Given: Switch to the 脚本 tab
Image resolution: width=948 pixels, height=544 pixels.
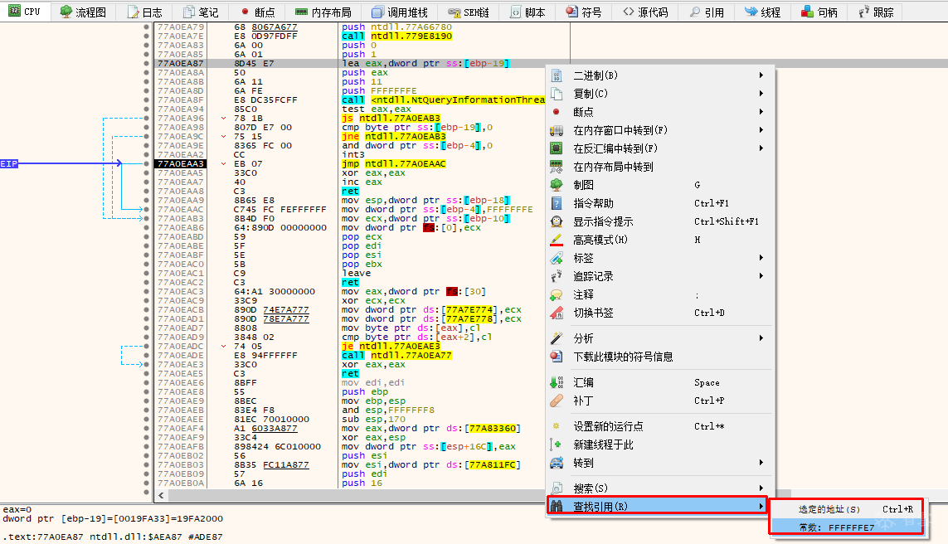Looking at the screenshot, I should 527,12.
